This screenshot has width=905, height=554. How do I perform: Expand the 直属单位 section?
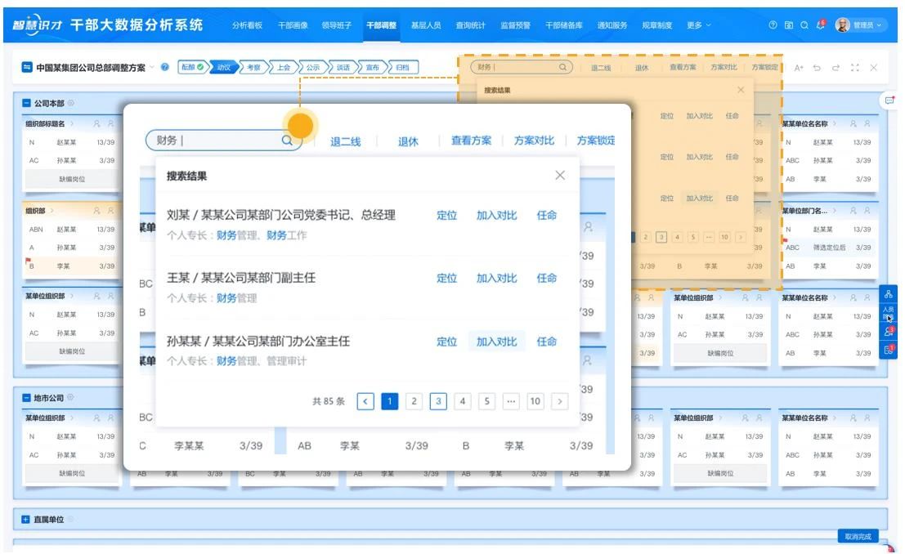click(26, 519)
